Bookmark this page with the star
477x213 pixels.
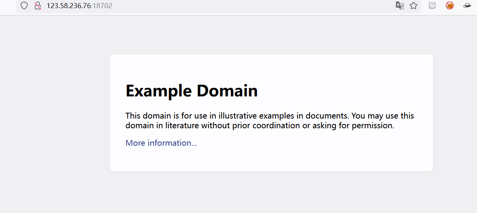tap(414, 5)
